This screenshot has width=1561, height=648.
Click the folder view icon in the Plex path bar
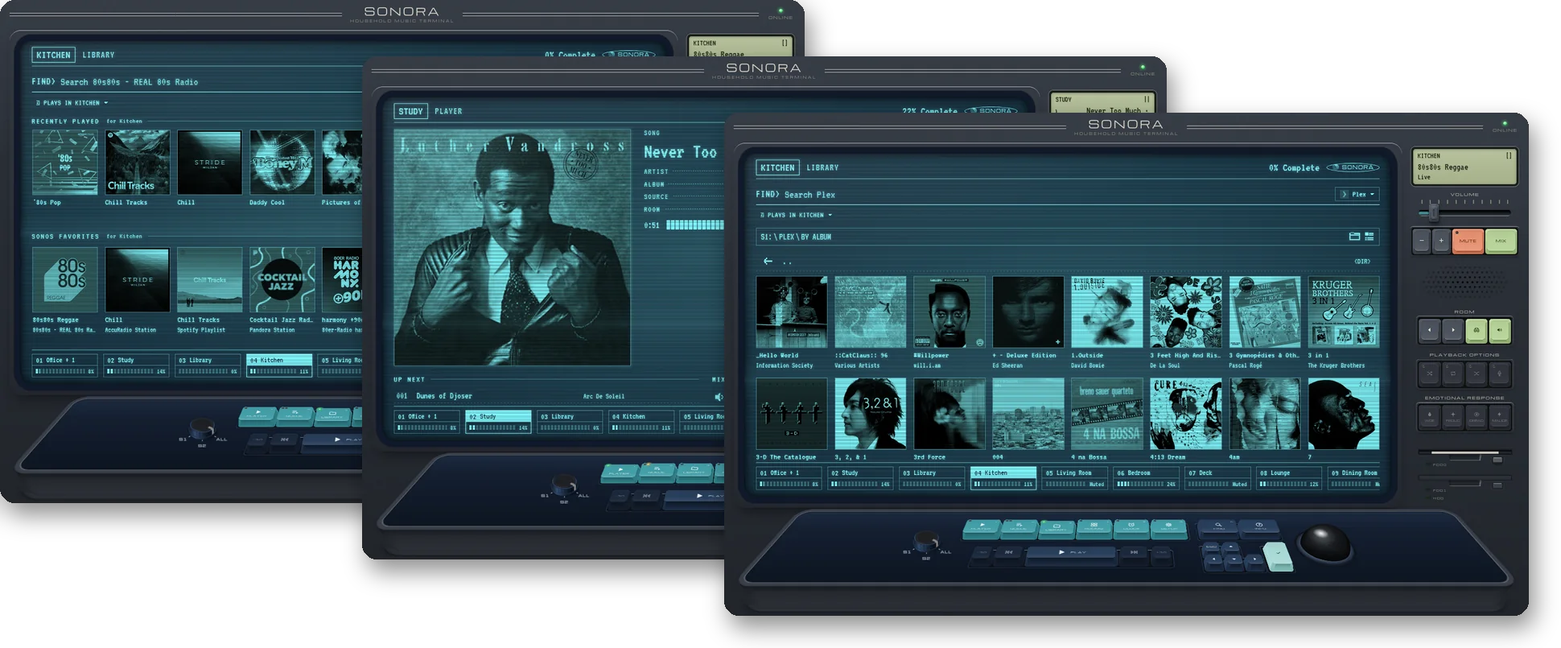coord(1354,237)
